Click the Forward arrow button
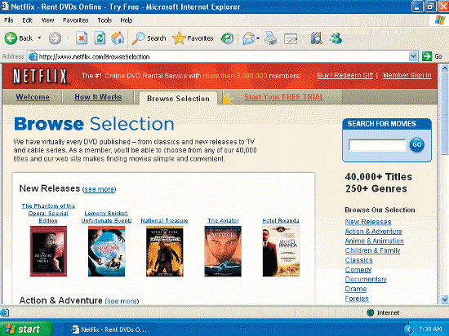 point(55,38)
